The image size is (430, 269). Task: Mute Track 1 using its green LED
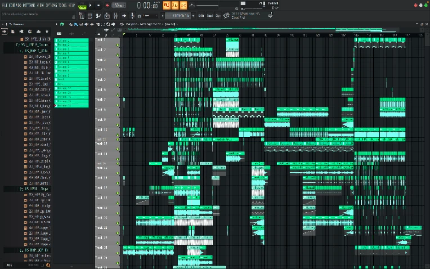(x=118, y=44)
